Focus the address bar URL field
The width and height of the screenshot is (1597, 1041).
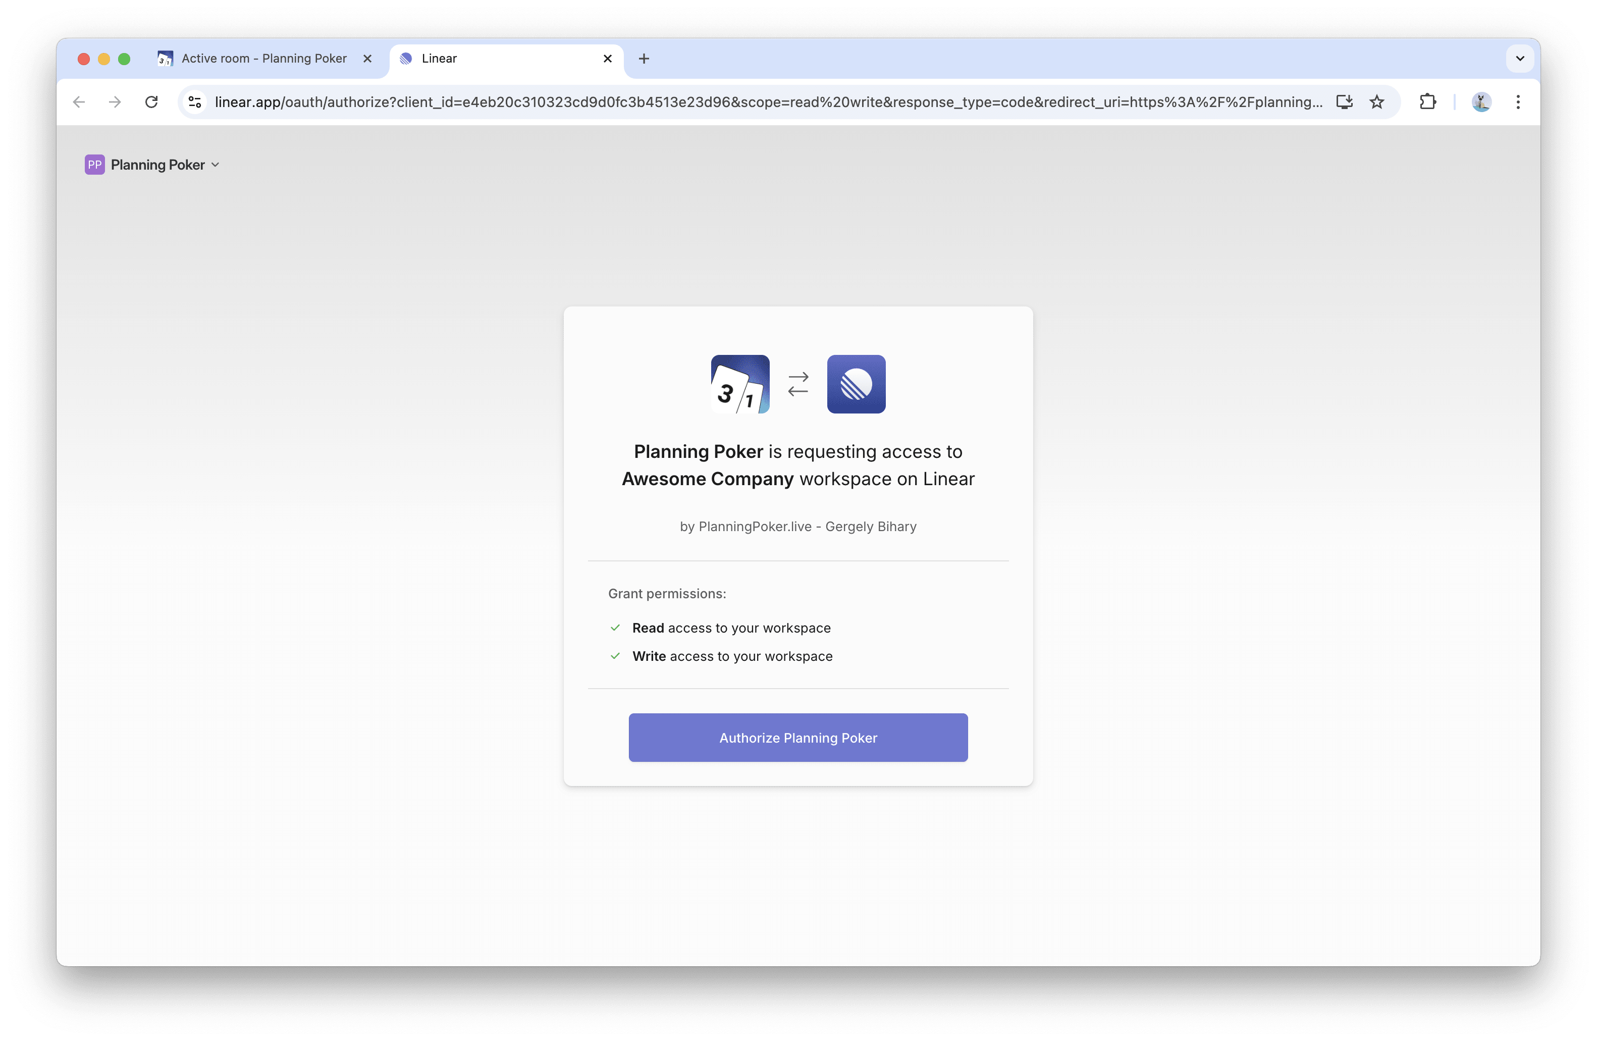click(x=768, y=101)
